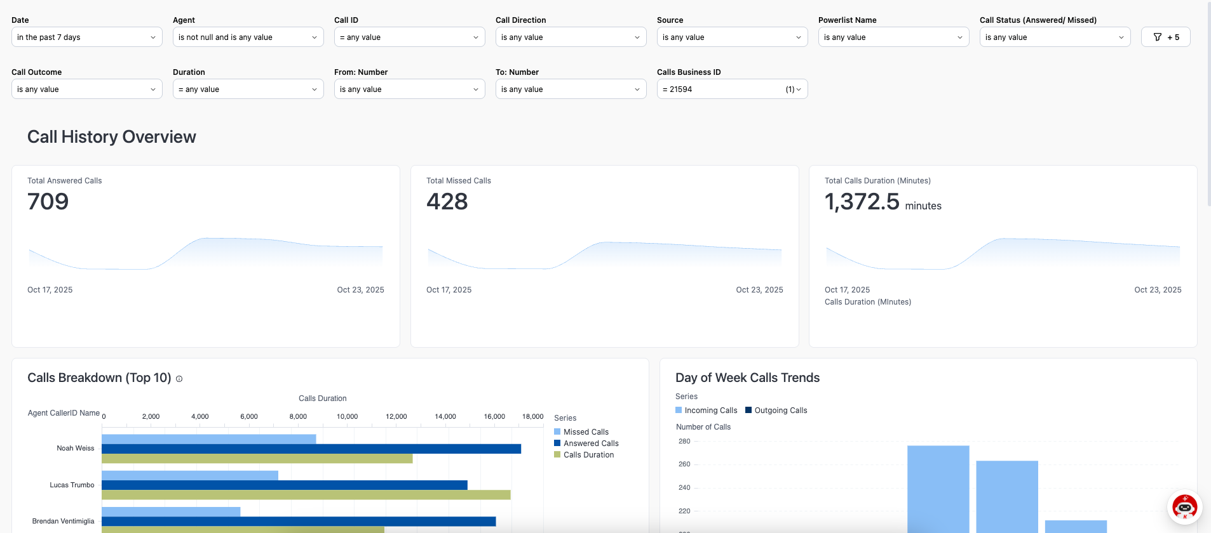This screenshot has width=1211, height=533.
Task: Click Lucas Trumbo calls duration bar
Action: 306,495
